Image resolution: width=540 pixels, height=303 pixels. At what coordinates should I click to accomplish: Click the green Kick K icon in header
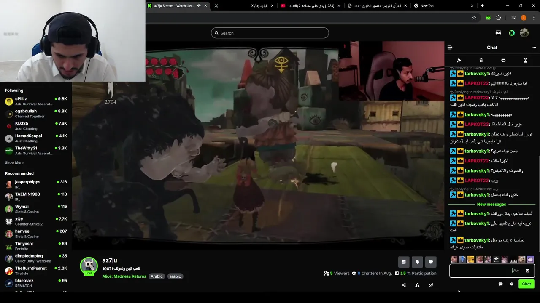tap(512, 33)
